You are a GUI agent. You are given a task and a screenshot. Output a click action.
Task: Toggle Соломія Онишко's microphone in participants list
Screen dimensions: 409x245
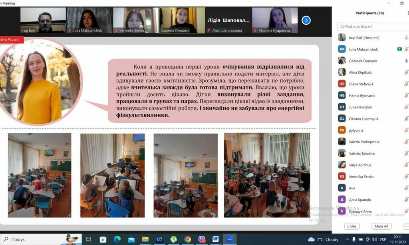(406, 61)
